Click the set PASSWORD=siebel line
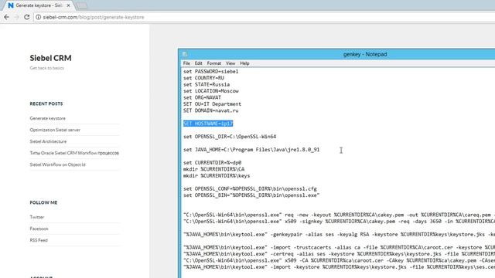495x278 pixels. tap(210, 72)
